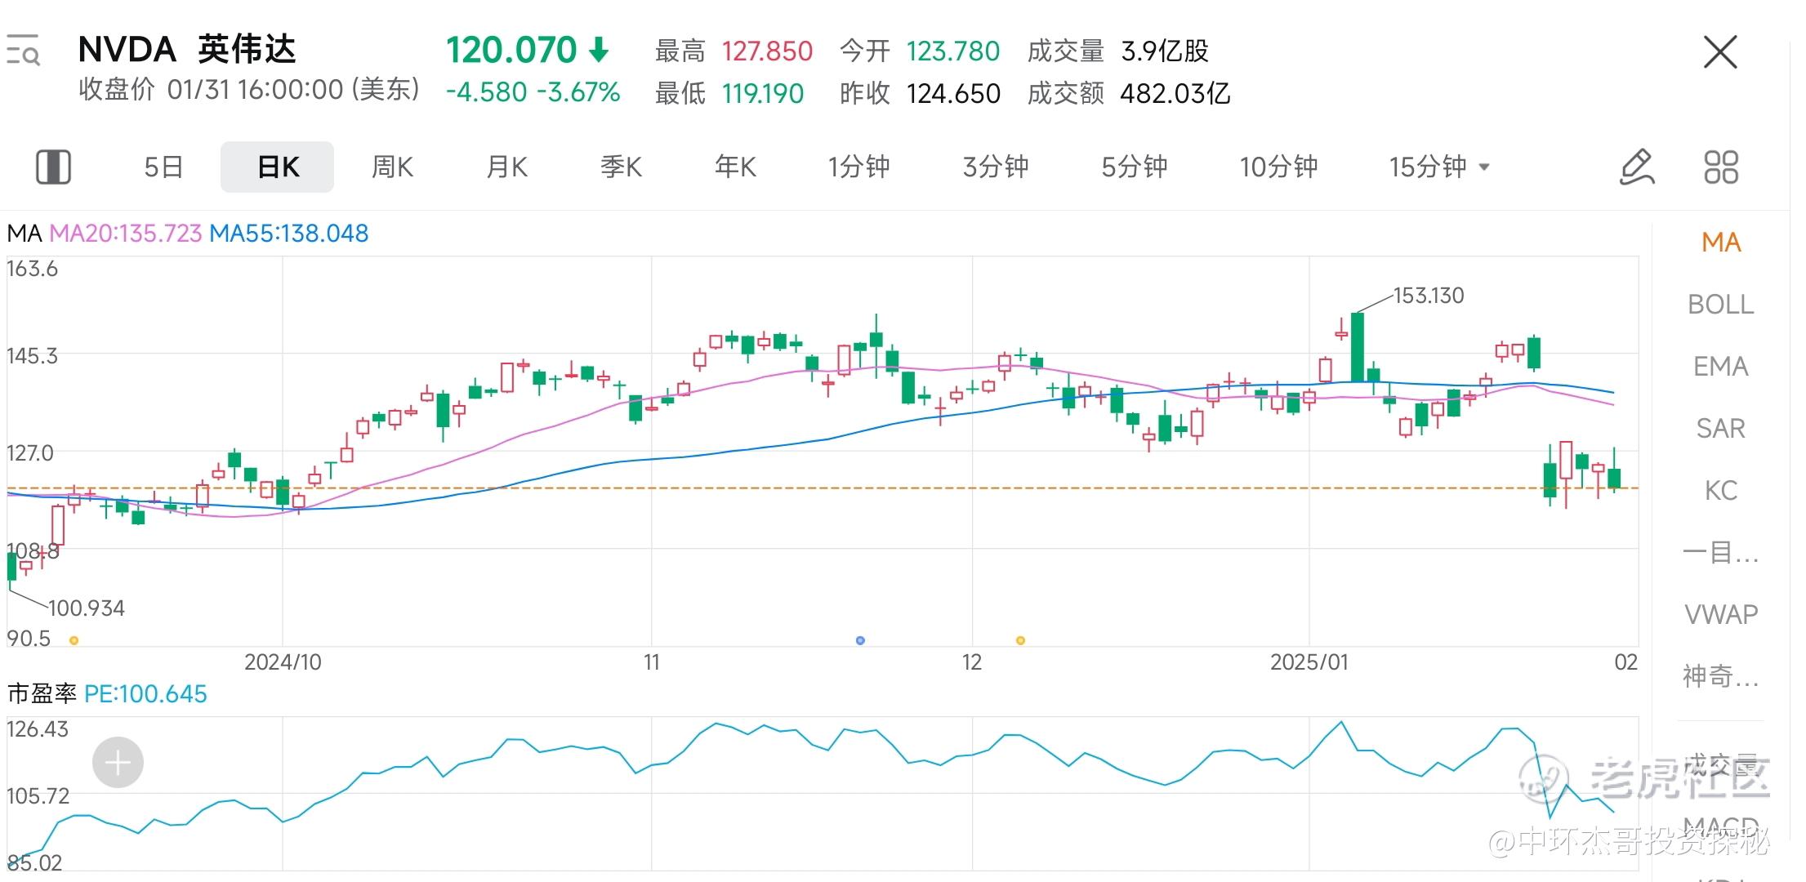Click the tall green candle below 153.130
Image resolution: width=1806 pixels, height=882 pixels.
tap(1357, 347)
